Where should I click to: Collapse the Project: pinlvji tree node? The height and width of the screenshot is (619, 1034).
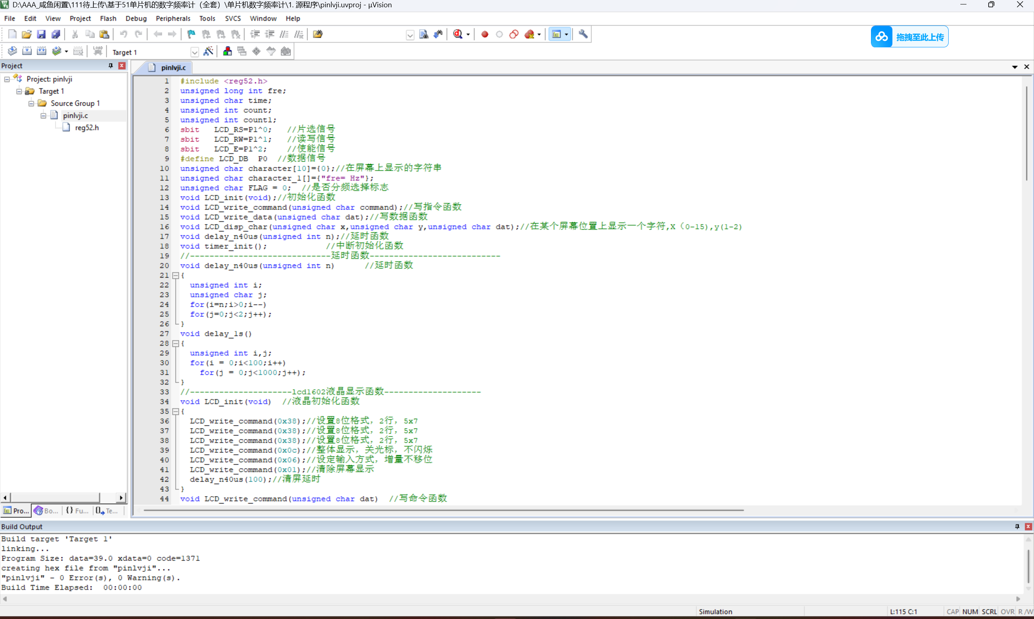pyautogui.click(x=7, y=79)
